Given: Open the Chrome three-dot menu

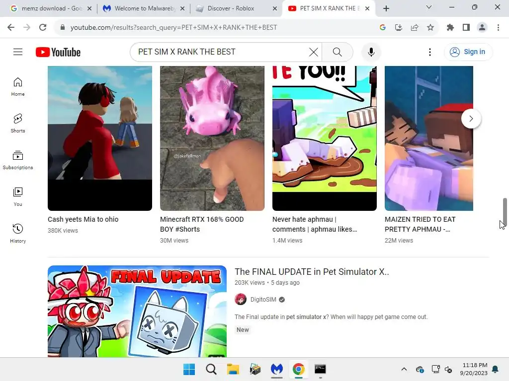Looking at the screenshot, I should [498, 28].
